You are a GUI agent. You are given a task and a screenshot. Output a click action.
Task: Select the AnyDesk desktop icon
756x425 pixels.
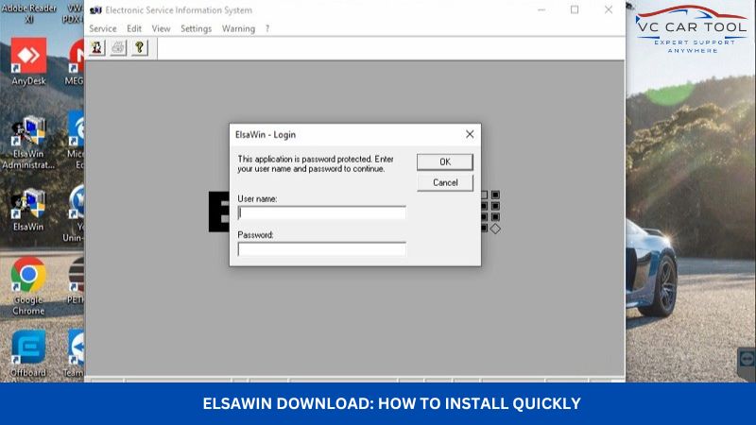tap(28, 62)
